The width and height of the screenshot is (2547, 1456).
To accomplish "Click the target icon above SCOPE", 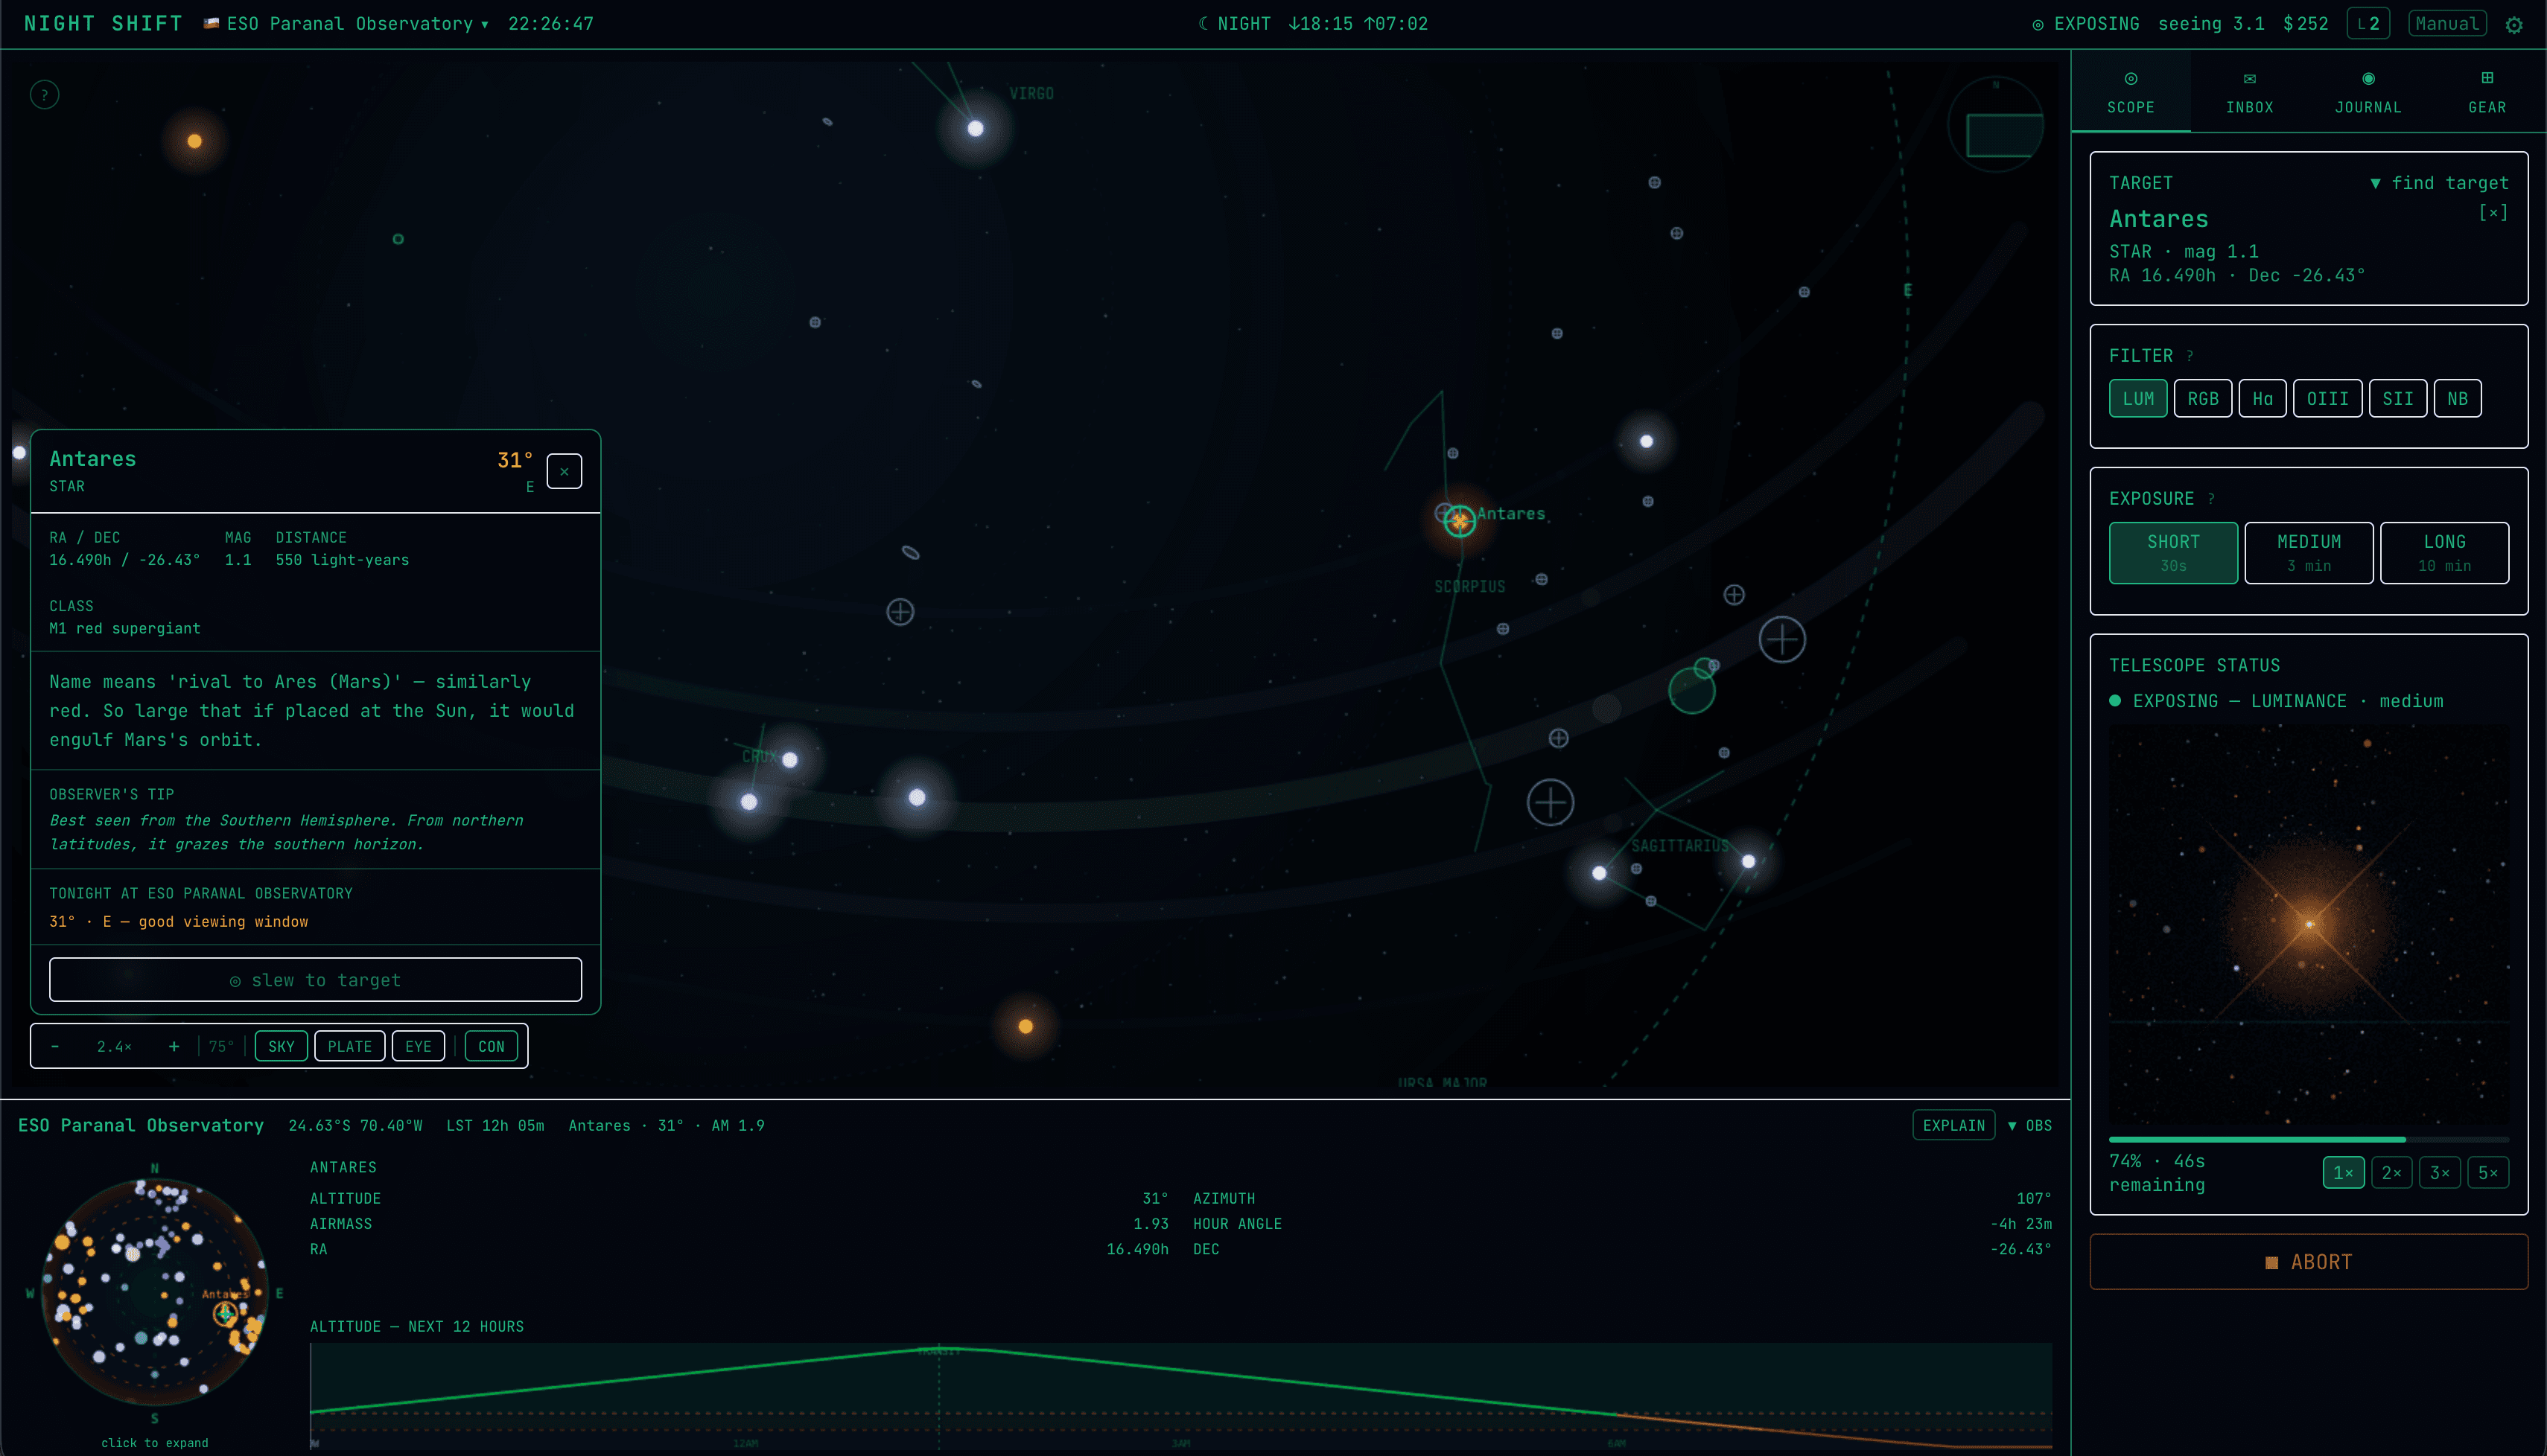I will pyautogui.click(x=2131, y=79).
